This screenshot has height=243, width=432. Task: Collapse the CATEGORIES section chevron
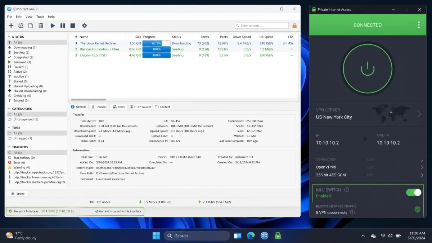[x=9, y=109]
